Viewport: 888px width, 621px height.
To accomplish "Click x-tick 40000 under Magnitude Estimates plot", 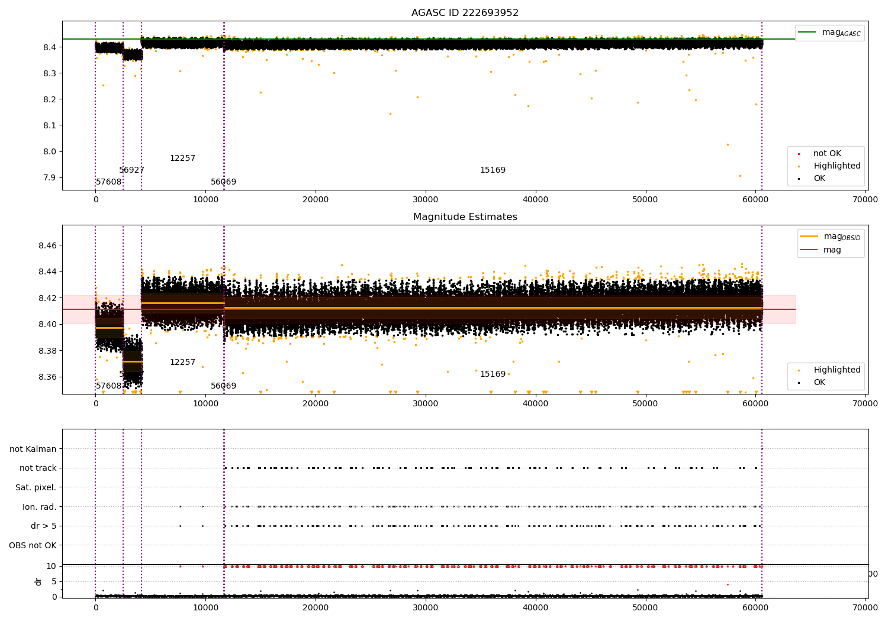I will (x=536, y=404).
